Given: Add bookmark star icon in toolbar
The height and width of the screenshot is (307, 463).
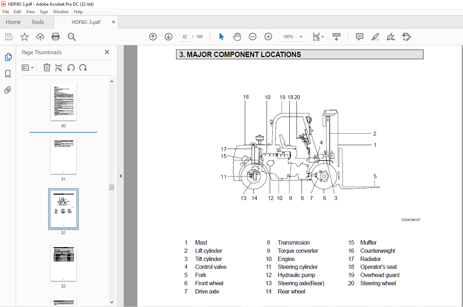Looking at the screenshot, I should (24, 37).
